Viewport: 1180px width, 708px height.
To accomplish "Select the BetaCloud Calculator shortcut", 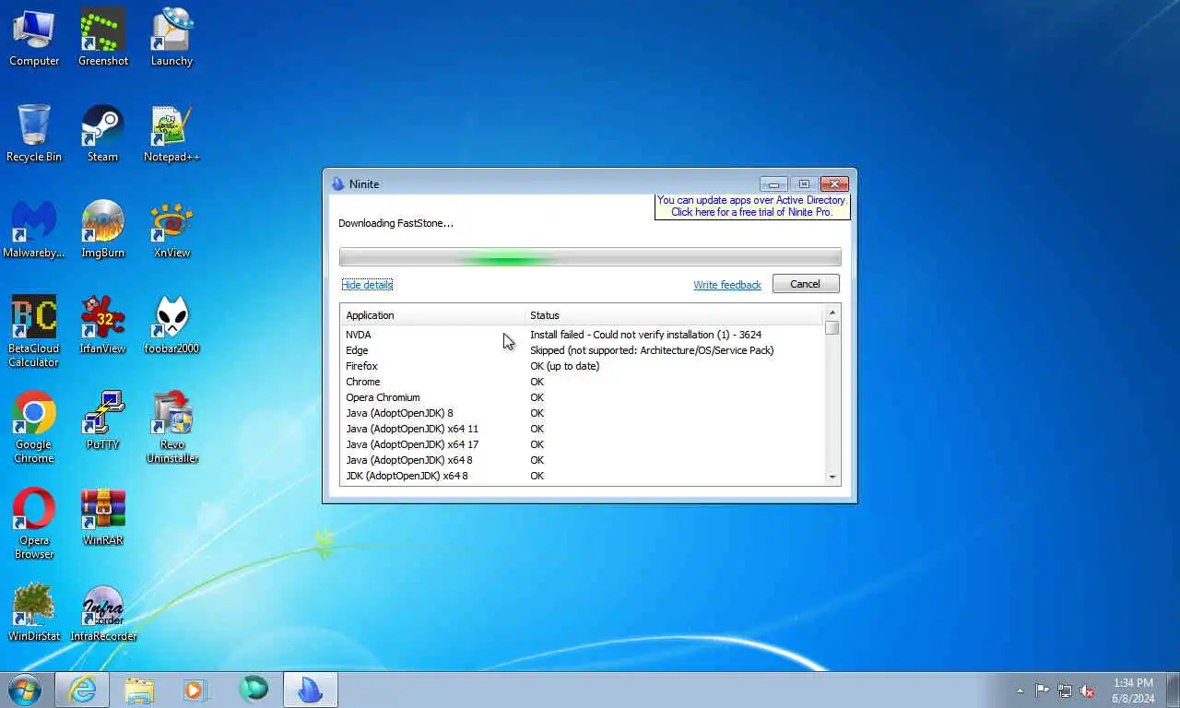I will click(34, 332).
